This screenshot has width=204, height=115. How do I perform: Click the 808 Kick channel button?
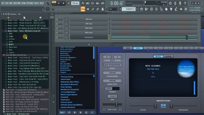pos(89,19)
